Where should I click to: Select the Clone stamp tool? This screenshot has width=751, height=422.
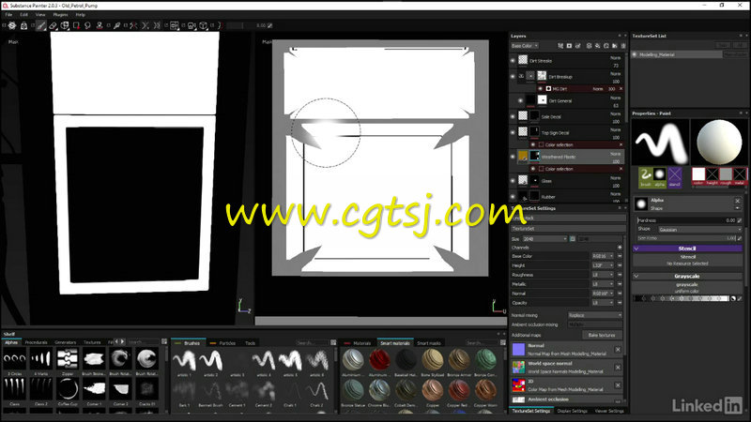coord(100,25)
